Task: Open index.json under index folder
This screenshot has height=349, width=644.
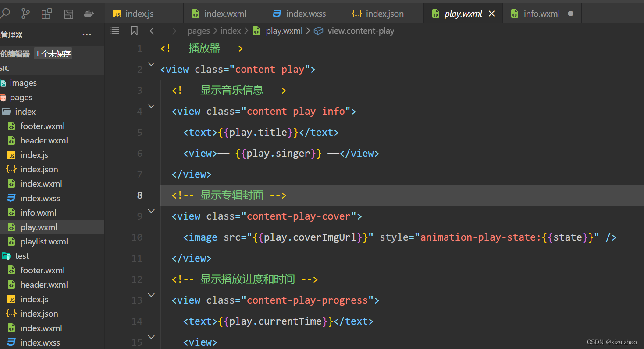Action: (x=52, y=169)
